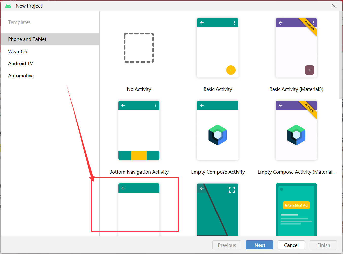The image size is (343, 254).
Task: Click the template list vertical scrollbar
Action: (x=340, y=55)
